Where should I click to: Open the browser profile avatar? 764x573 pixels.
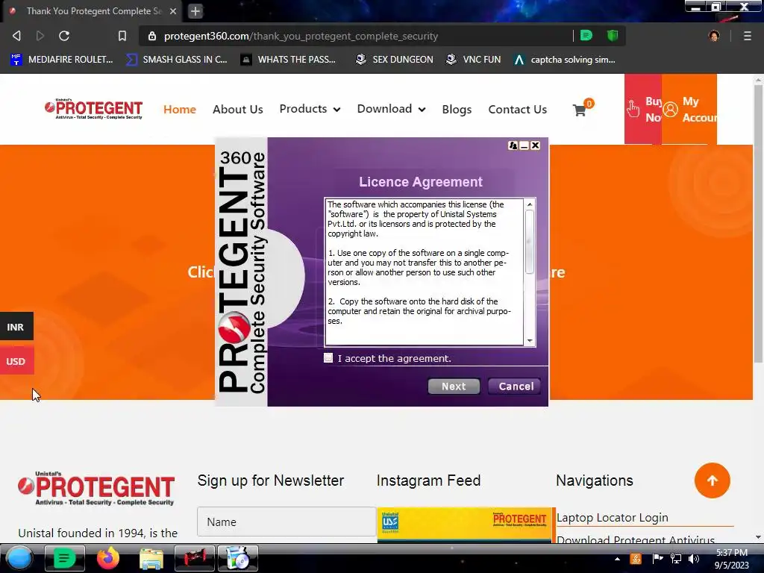click(714, 36)
